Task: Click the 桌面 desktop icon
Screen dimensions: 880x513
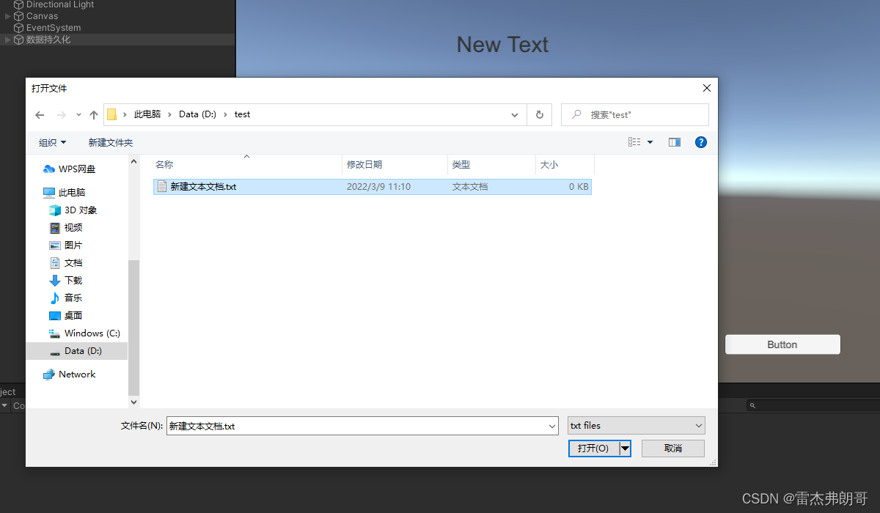Action: (56, 315)
